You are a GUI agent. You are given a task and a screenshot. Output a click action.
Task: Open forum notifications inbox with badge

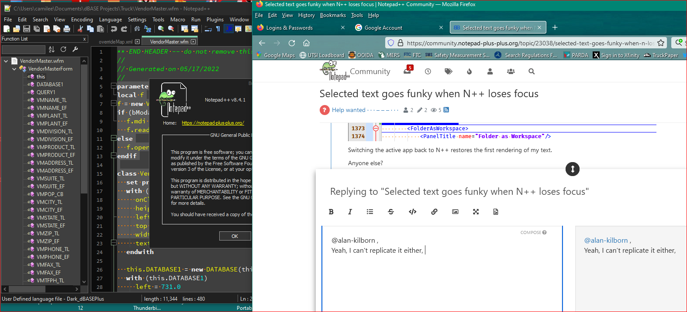point(407,71)
